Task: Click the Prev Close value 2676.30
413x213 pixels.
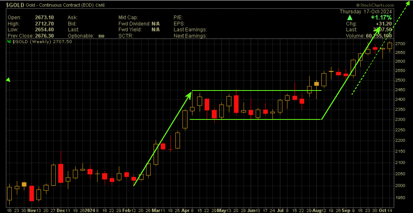Action: point(44,35)
